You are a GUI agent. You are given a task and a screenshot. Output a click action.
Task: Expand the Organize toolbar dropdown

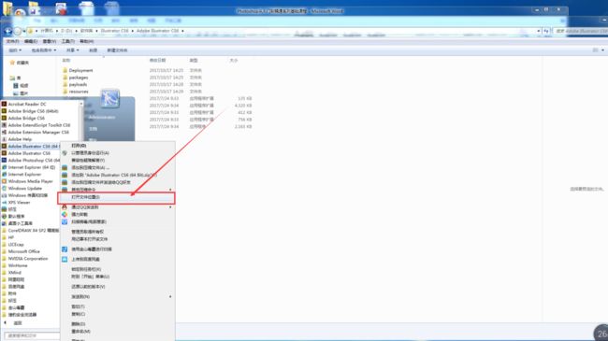[15, 50]
